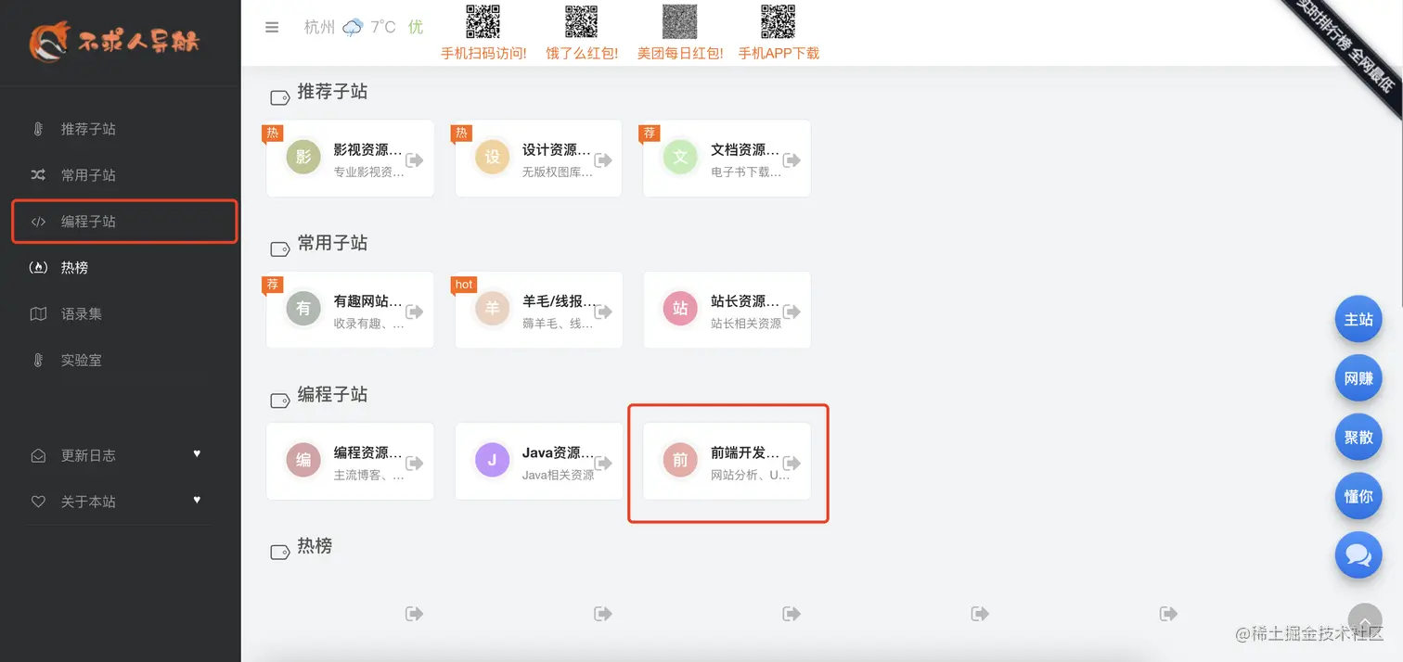Open the 主站 floating button

click(1358, 318)
